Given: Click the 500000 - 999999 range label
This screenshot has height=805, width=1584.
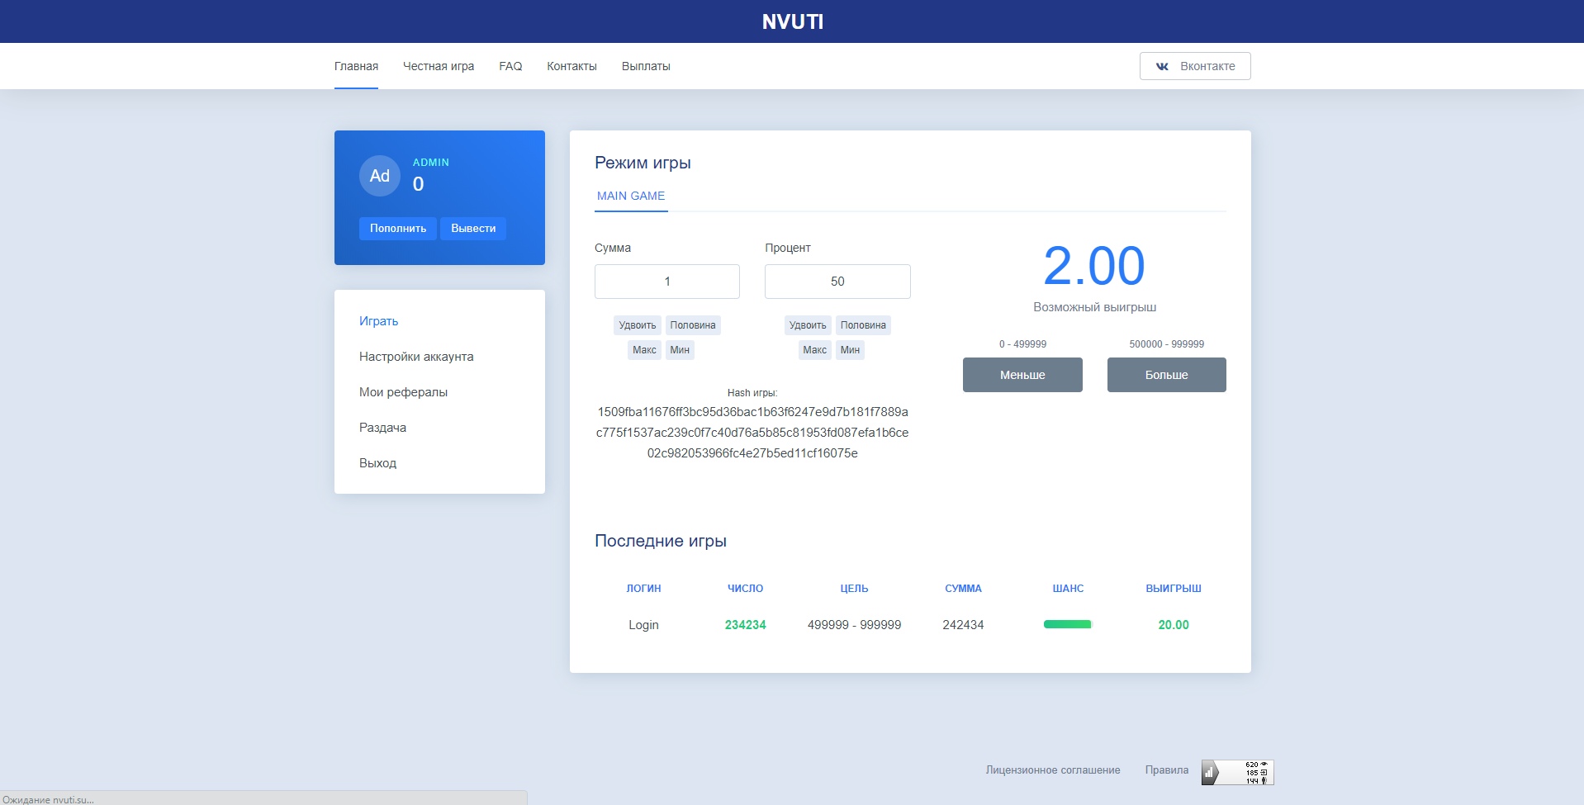Looking at the screenshot, I should [1166, 344].
